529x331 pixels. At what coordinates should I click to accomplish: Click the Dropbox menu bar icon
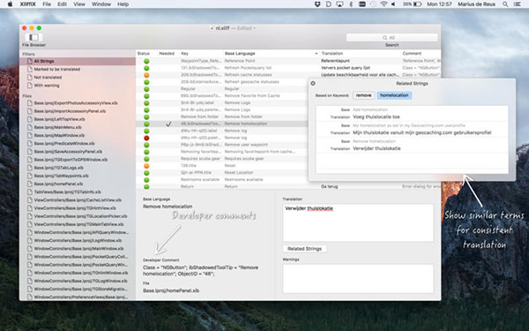pos(317,4)
